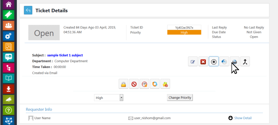278x125 pixels.
Task: Go back using the blue arrow button
Action: (x=28, y=10)
